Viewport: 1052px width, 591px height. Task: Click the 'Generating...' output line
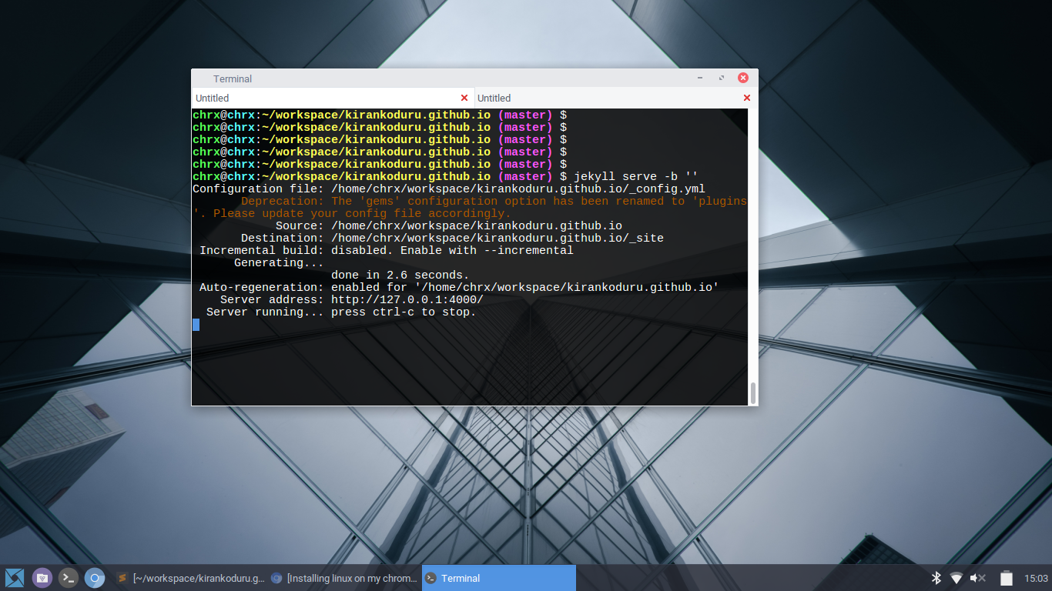tap(279, 262)
